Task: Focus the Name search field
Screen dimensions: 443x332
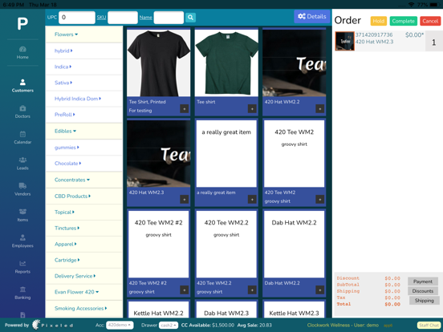Action: click(x=169, y=18)
